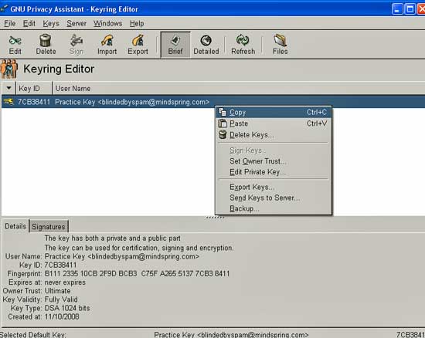
Task: Choose Set Owner Trust... entry
Action: tap(274, 161)
